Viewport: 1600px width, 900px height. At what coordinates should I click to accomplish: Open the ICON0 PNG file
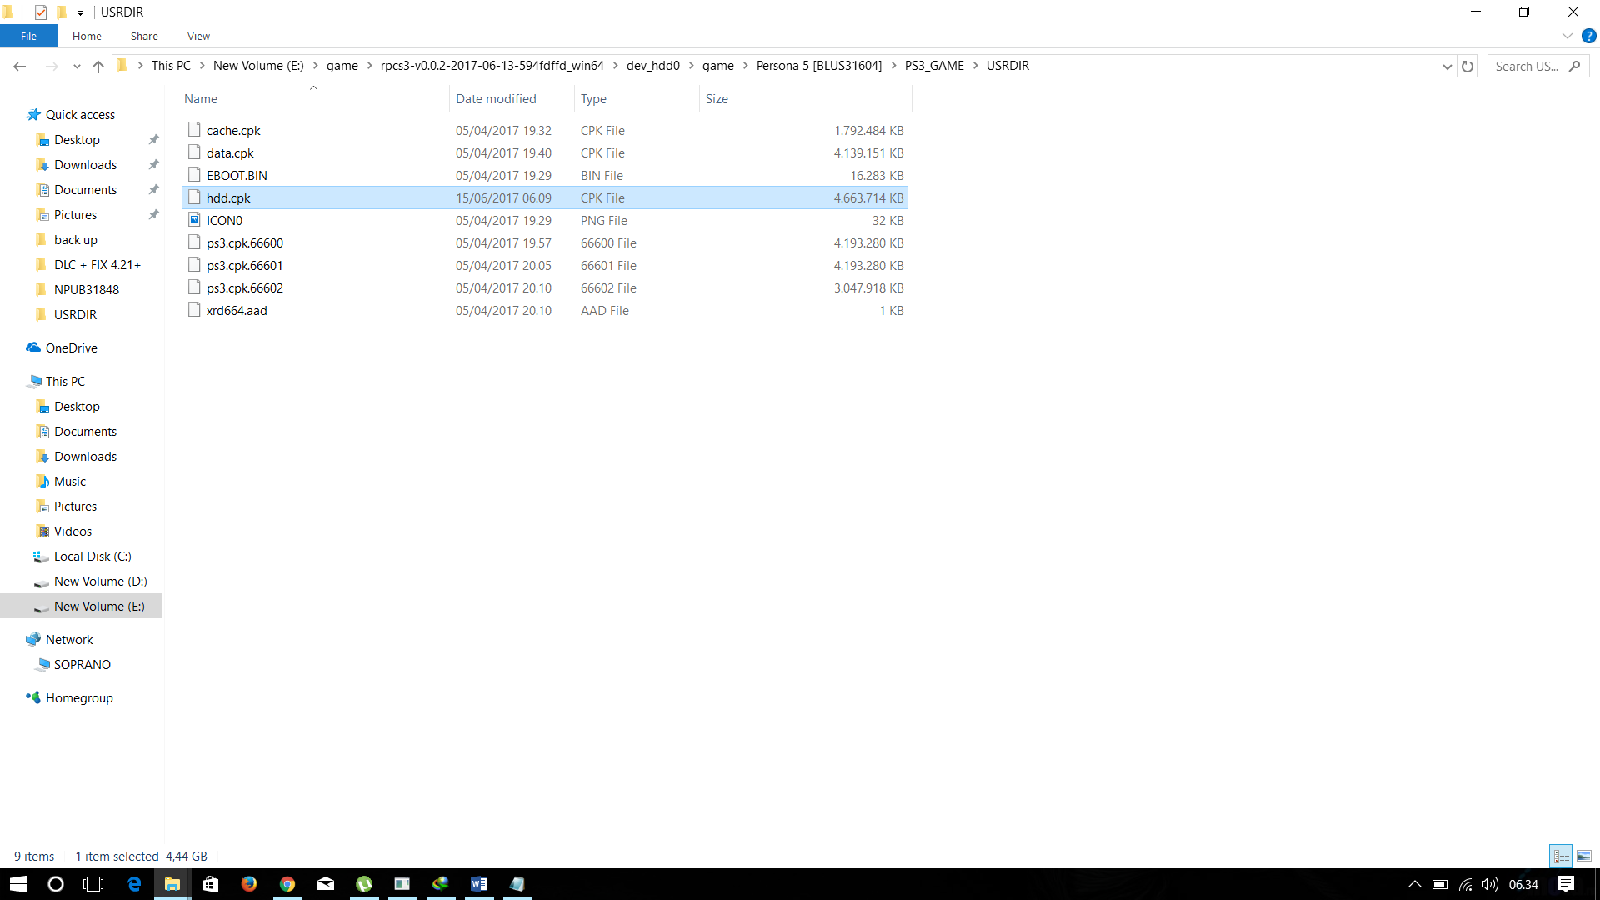tap(224, 221)
